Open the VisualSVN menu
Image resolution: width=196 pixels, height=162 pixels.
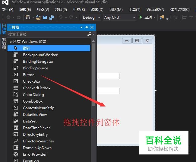(155, 10)
